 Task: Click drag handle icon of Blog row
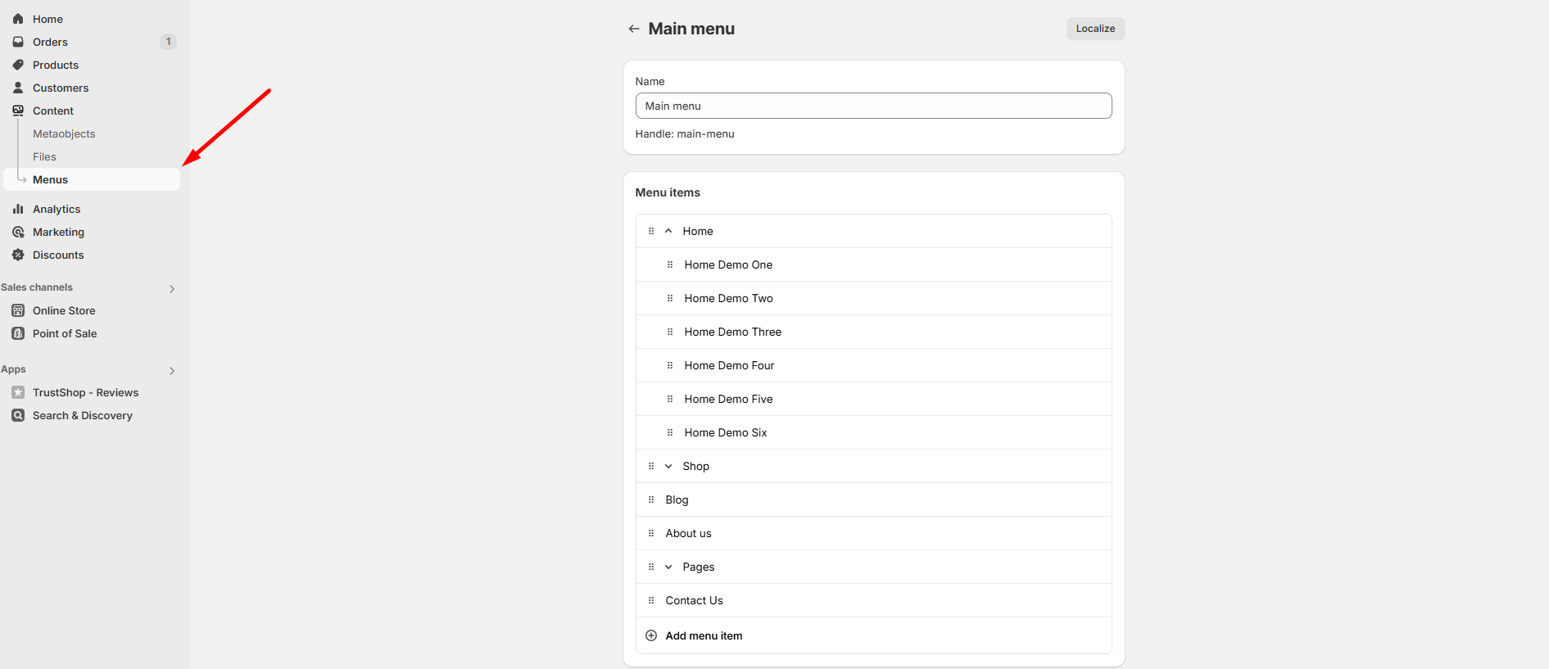pyautogui.click(x=651, y=499)
